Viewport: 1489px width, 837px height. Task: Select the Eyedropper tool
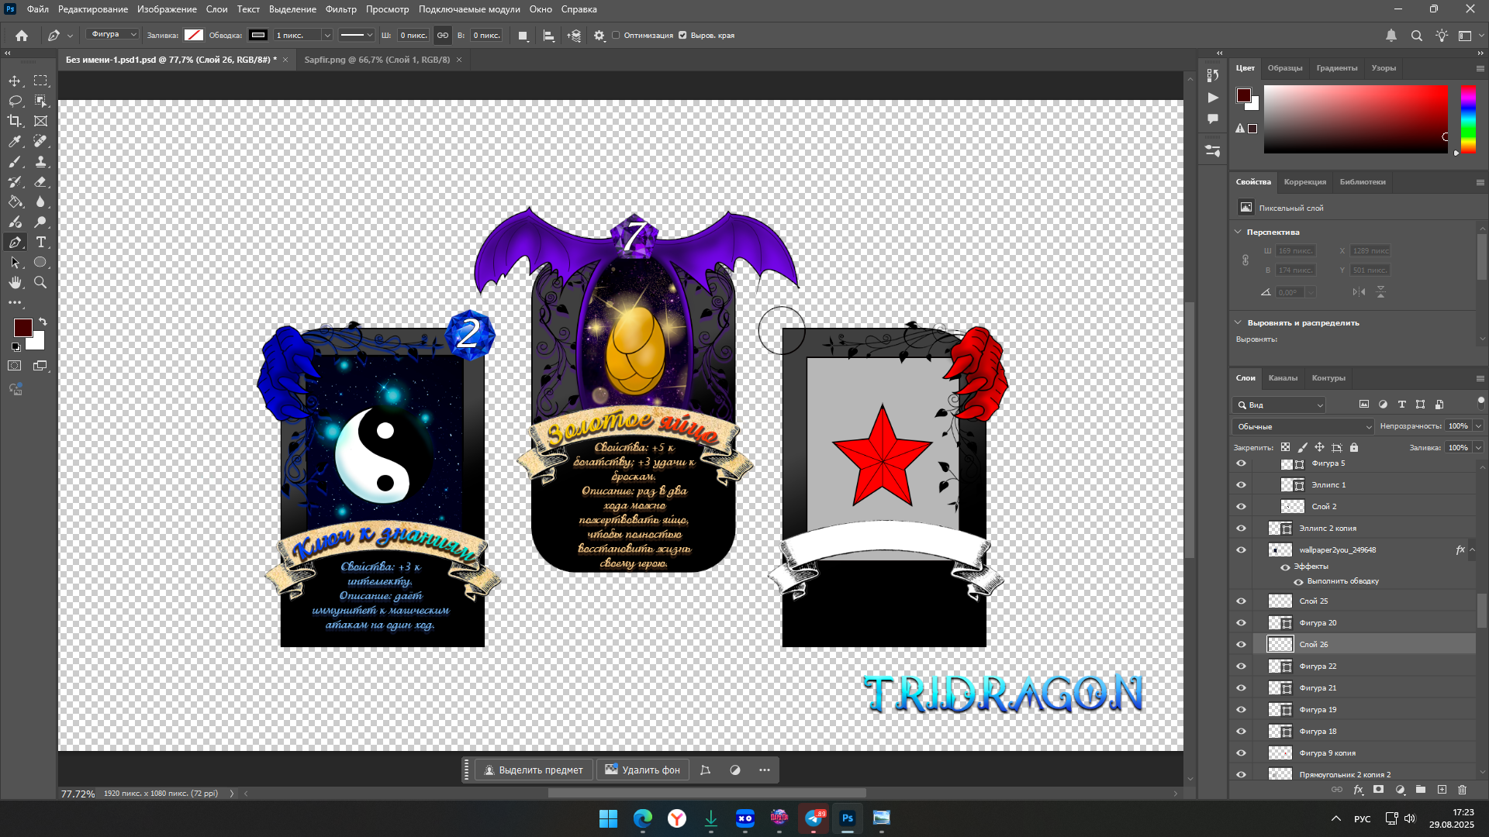click(15, 141)
